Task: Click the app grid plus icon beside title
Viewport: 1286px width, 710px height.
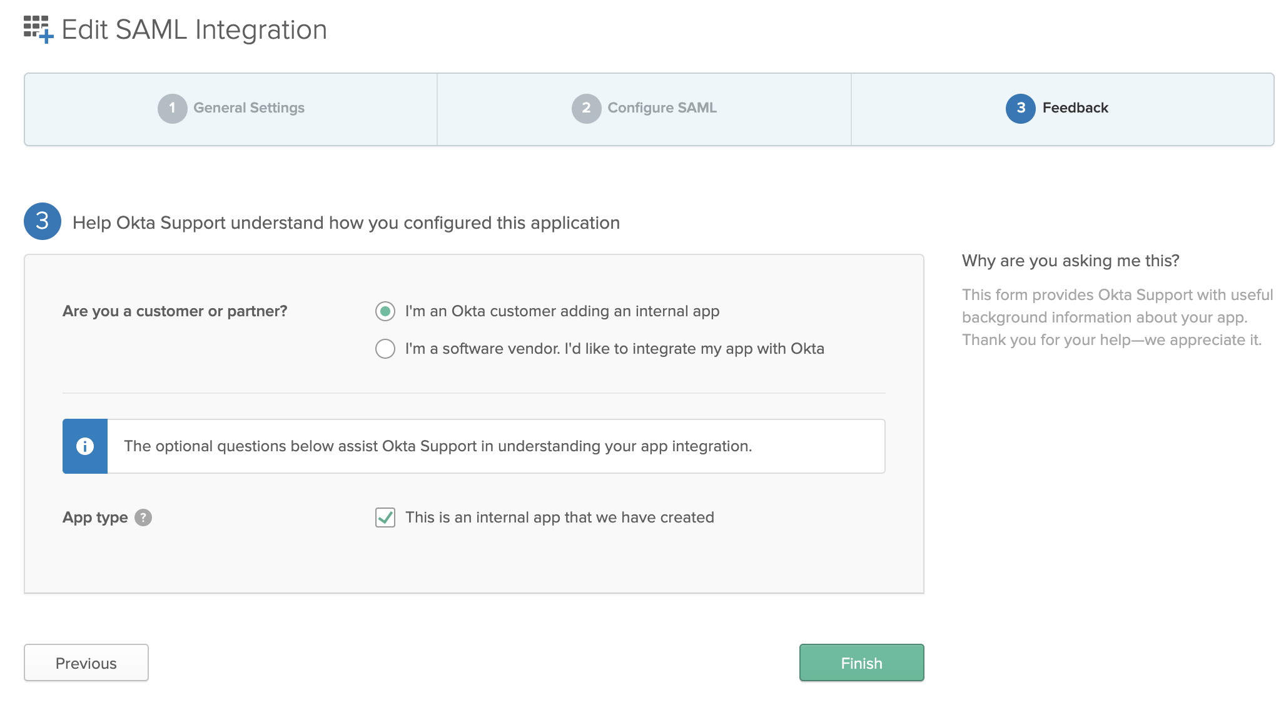Action: (x=38, y=29)
